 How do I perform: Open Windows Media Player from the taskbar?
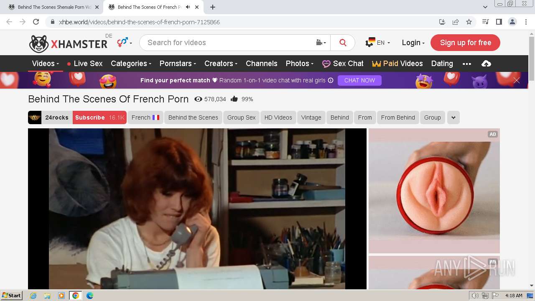(x=61, y=296)
